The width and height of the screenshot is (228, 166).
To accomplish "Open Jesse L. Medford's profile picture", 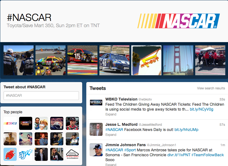I will click(96, 129).
